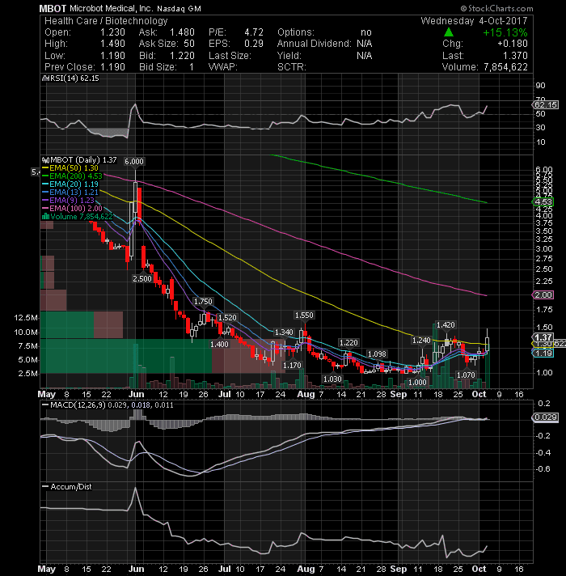Click the 2.5M volume axis label
The height and width of the screenshot is (576, 566).
pos(28,374)
